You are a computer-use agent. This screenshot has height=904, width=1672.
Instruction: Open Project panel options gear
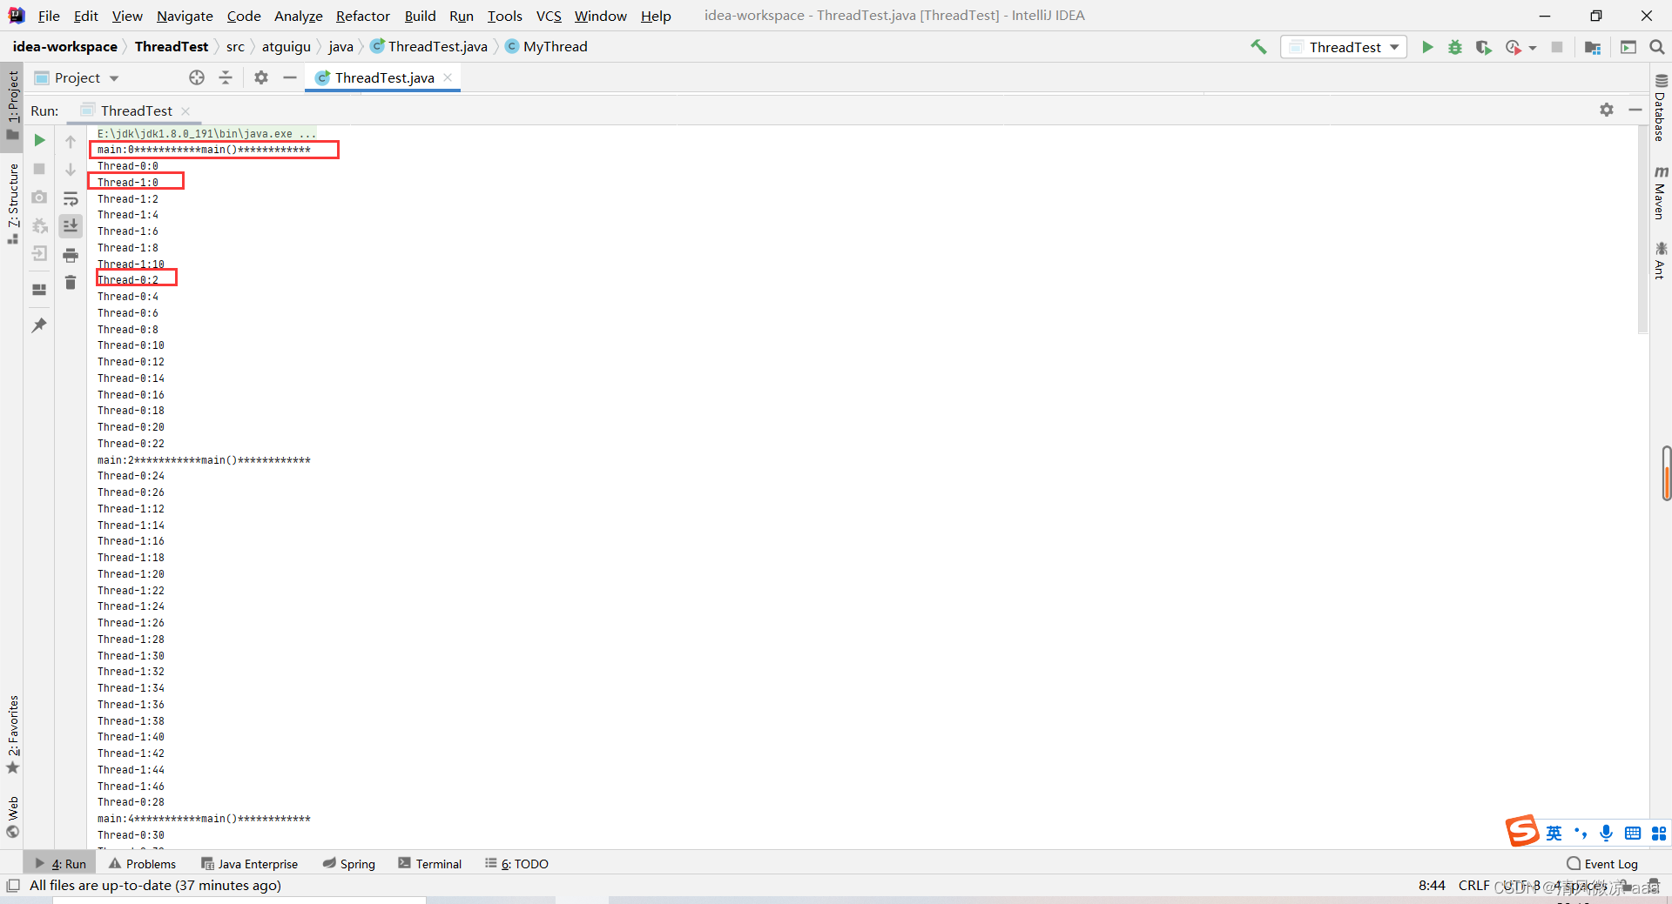[261, 77]
